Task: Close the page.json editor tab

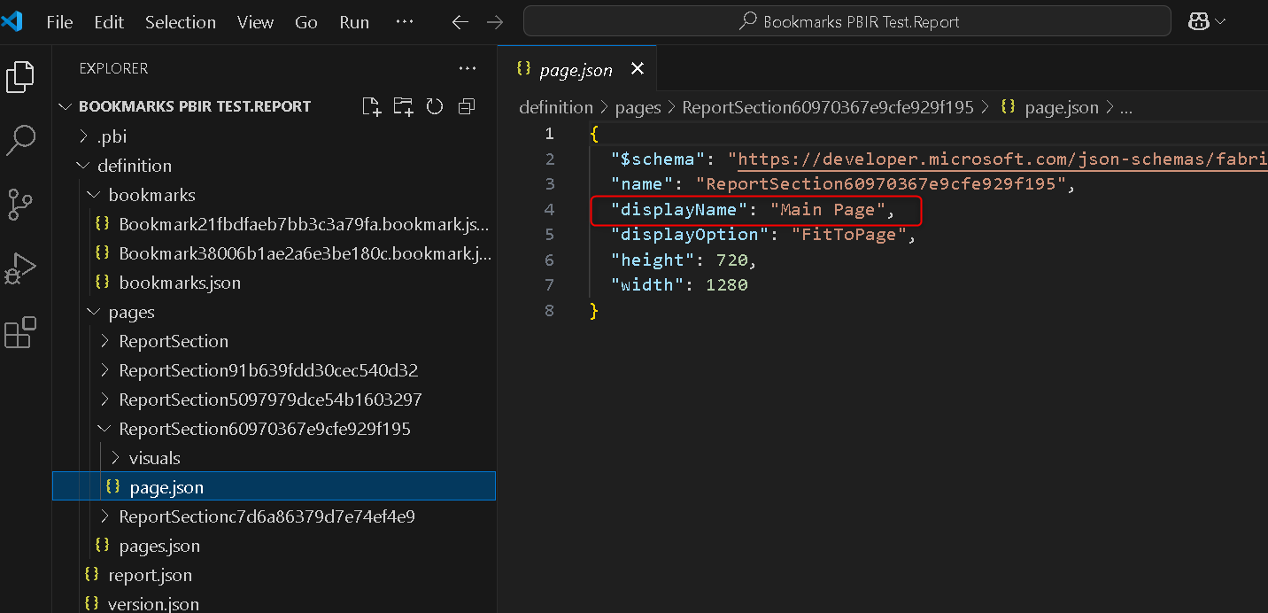Action: [x=637, y=69]
